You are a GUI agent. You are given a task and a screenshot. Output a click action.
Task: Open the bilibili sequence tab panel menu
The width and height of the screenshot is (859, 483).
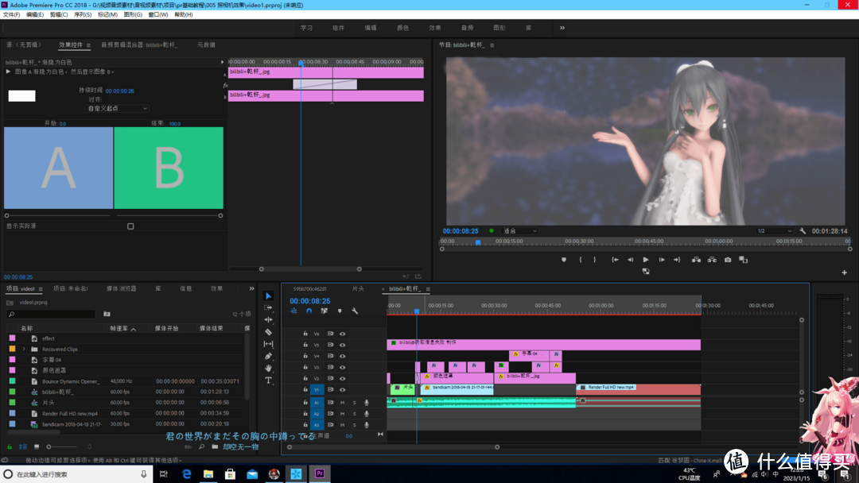pyautogui.click(x=428, y=289)
